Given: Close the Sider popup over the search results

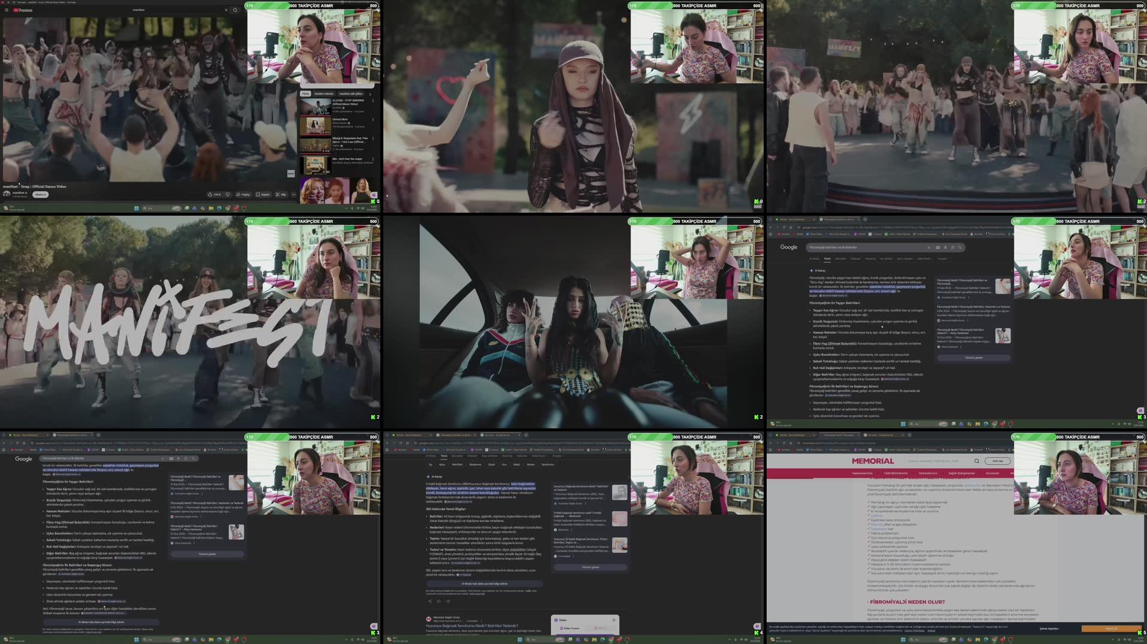Looking at the screenshot, I should pos(614,620).
